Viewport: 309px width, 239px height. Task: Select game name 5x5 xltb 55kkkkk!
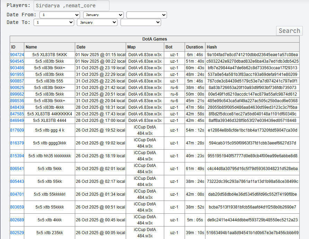pyautogui.click(x=50, y=194)
